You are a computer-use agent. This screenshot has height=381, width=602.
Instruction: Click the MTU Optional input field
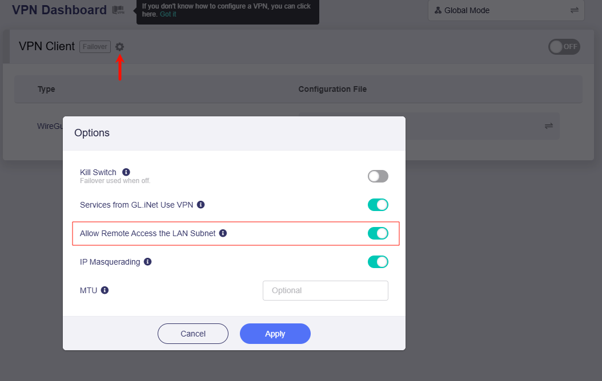point(325,290)
